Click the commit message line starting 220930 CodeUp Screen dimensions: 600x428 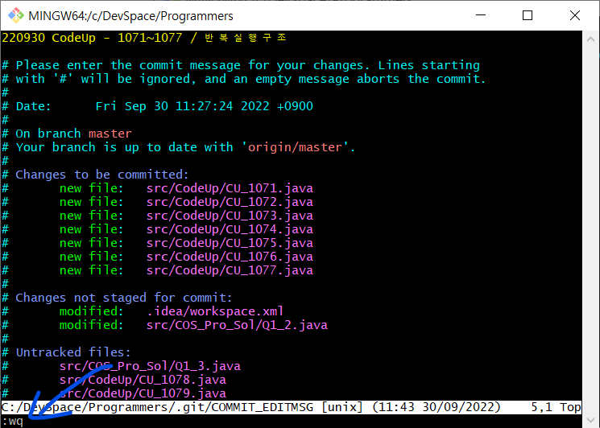coord(144,38)
